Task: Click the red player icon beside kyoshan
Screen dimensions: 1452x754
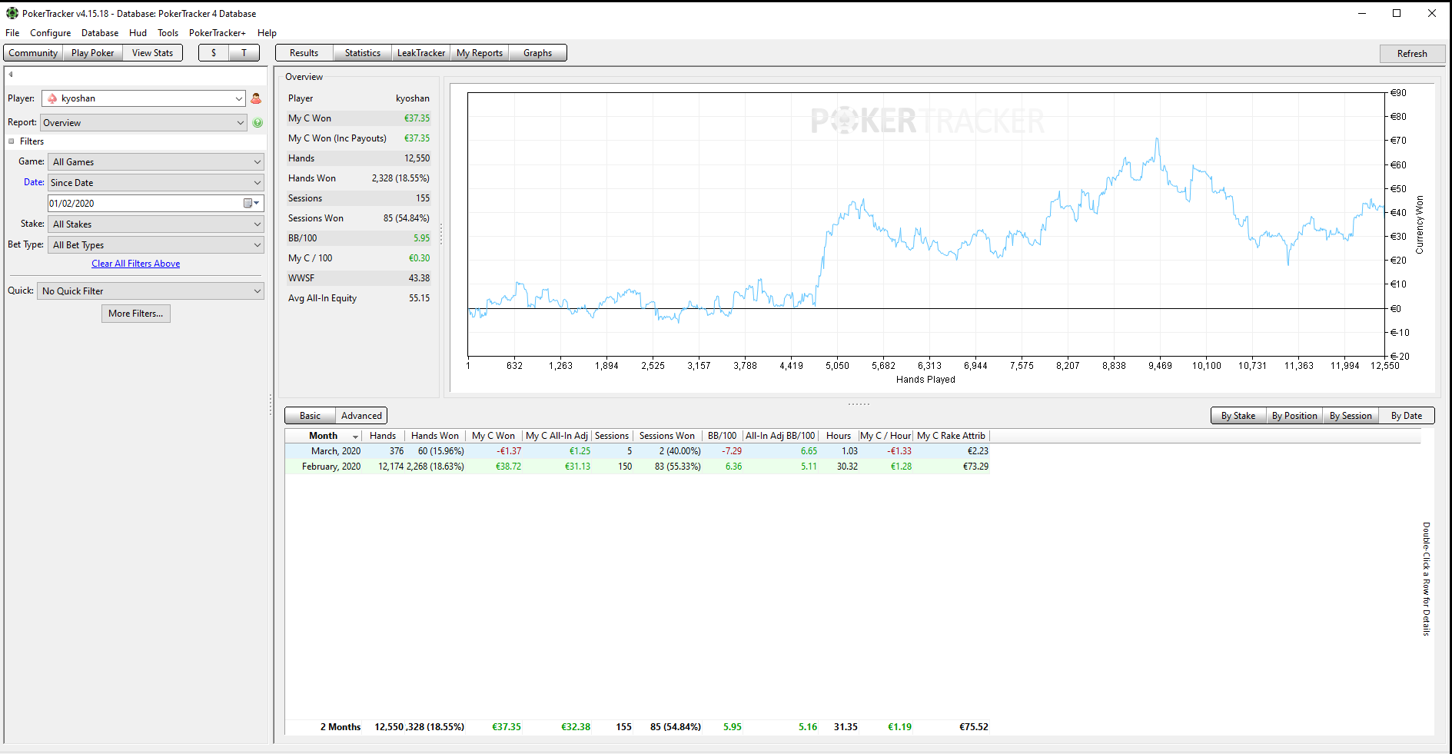Action: tap(256, 98)
